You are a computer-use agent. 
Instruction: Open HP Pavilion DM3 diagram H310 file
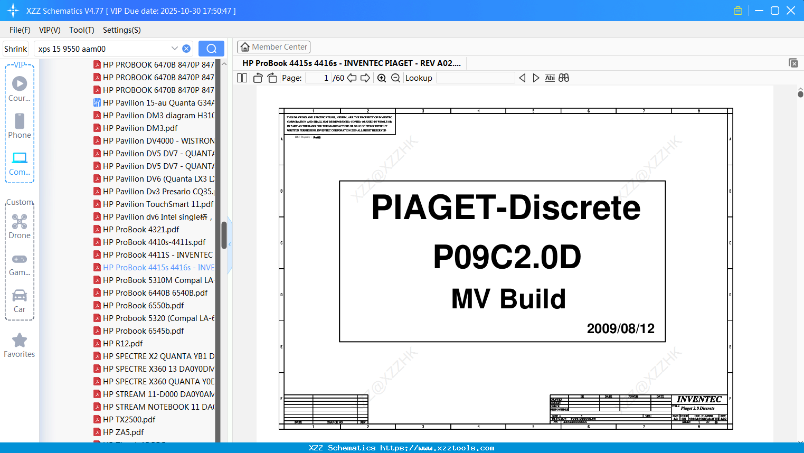[x=154, y=116]
